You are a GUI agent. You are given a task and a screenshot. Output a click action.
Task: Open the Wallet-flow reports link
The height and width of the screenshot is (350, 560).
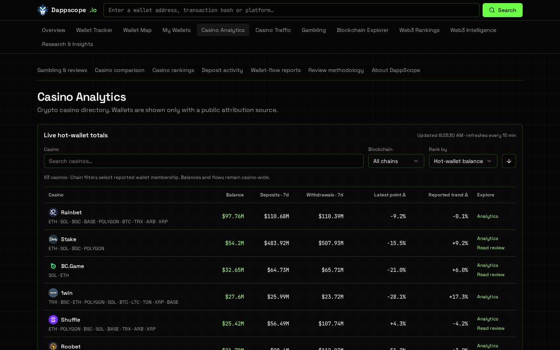pos(276,70)
